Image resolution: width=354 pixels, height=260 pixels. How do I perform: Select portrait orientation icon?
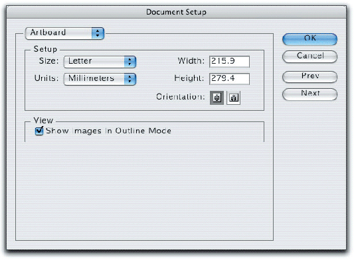click(217, 97)
